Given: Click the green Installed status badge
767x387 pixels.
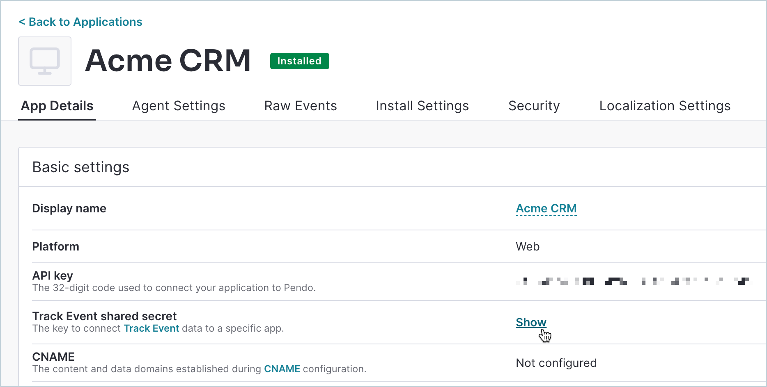Looking at the screenshot, I should (299, 61).
